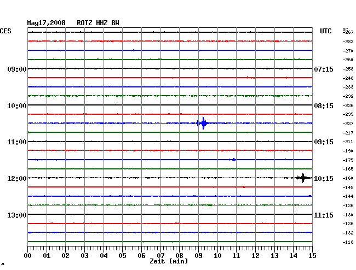Select the DC value -160
The width and height of the screenshot is (356, 270).
(348, 178)
